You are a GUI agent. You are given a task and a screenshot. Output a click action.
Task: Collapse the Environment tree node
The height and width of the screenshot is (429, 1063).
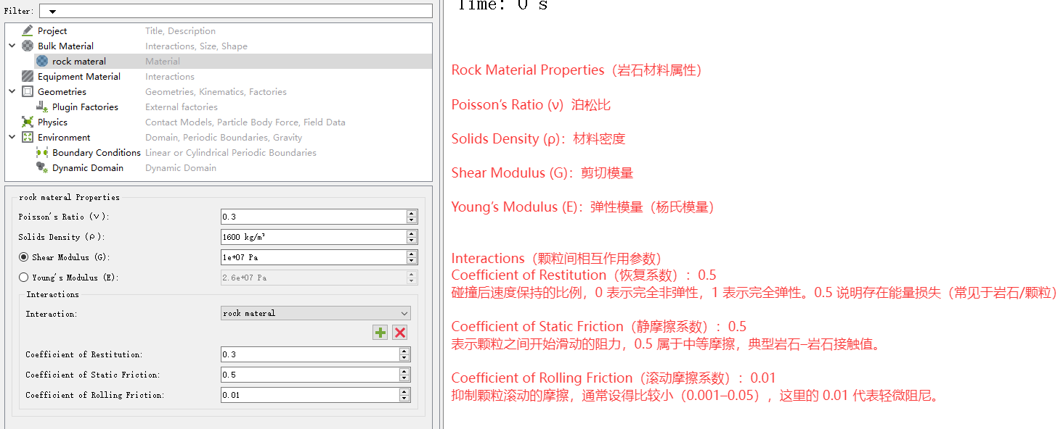coord(12,137)
